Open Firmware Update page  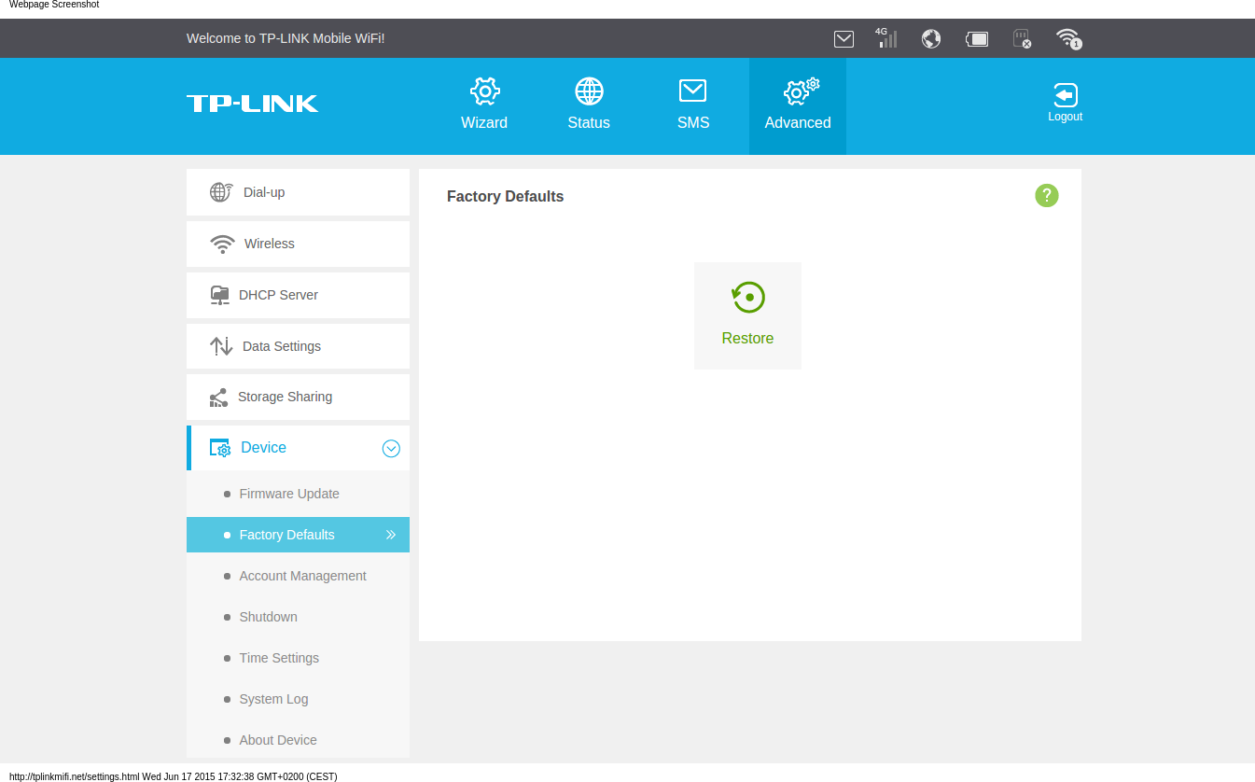289,494
